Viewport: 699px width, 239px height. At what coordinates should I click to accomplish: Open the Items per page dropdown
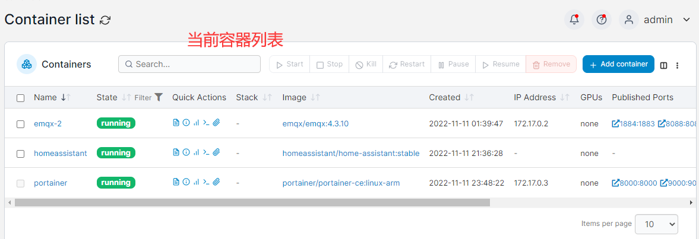click(656, 224)
